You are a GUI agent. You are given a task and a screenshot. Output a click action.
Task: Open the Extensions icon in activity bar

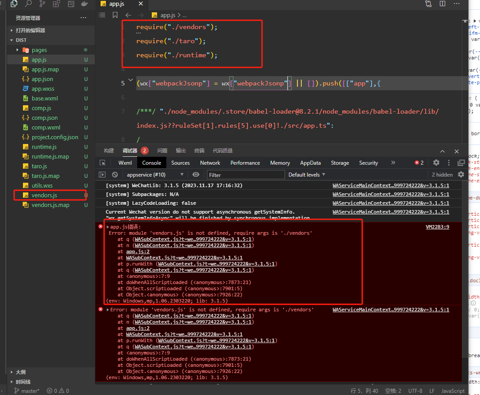(x=56, y=4)
